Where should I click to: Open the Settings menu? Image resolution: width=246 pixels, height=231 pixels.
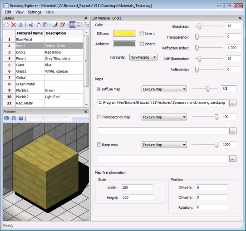pos(34,12)
